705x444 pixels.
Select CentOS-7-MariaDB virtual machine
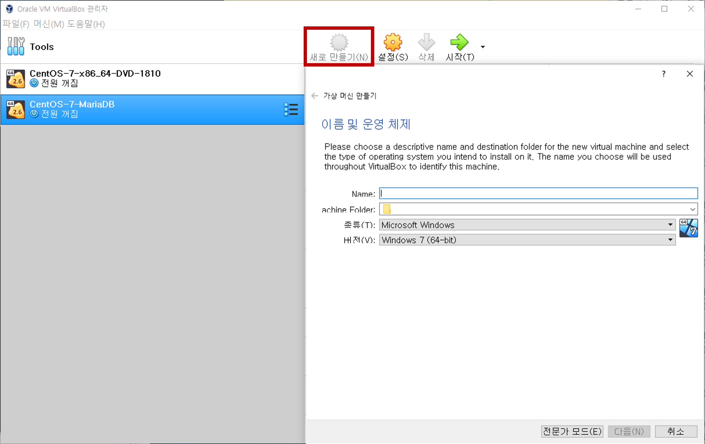[x=152, y=110]
